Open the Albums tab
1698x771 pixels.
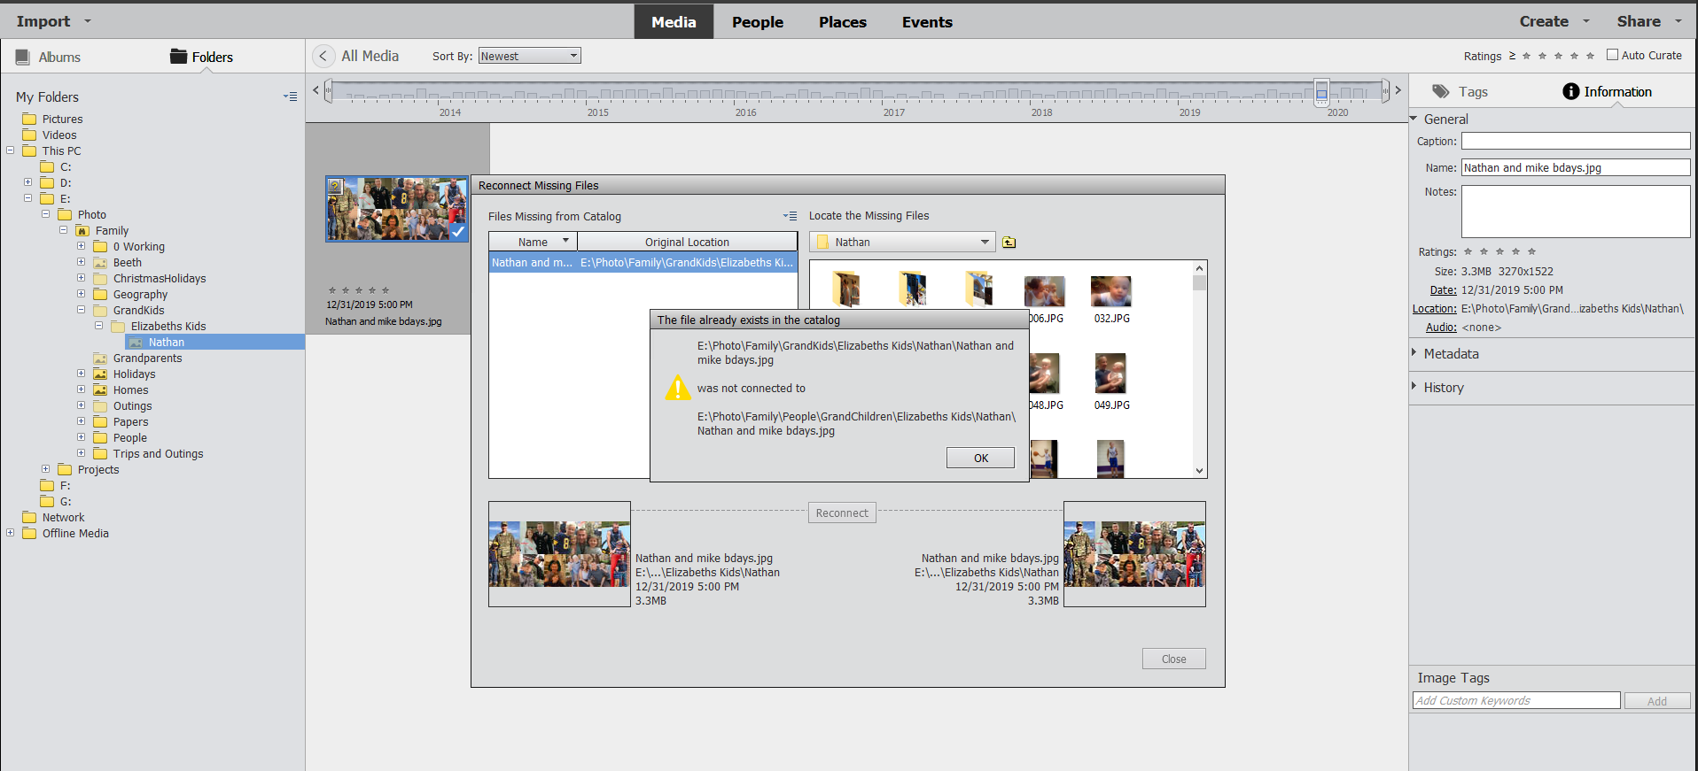[49, 57]
